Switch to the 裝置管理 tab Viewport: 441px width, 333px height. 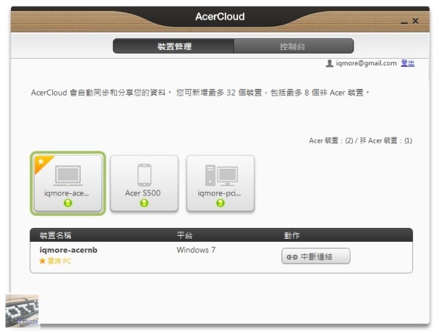[x=173, y=46]
